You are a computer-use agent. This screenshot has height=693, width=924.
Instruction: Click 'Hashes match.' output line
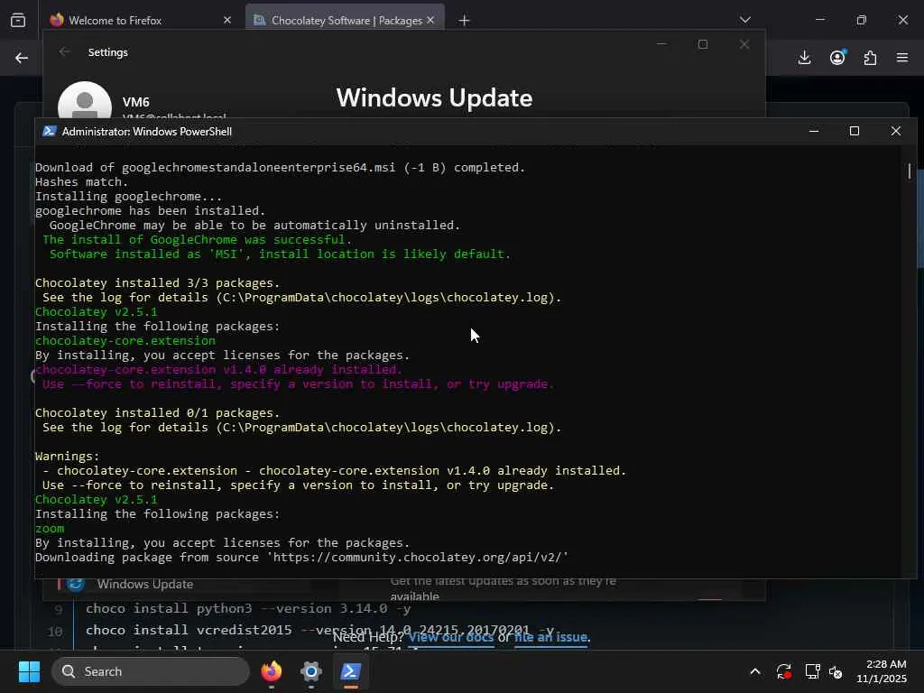click(x=81, y=182)
